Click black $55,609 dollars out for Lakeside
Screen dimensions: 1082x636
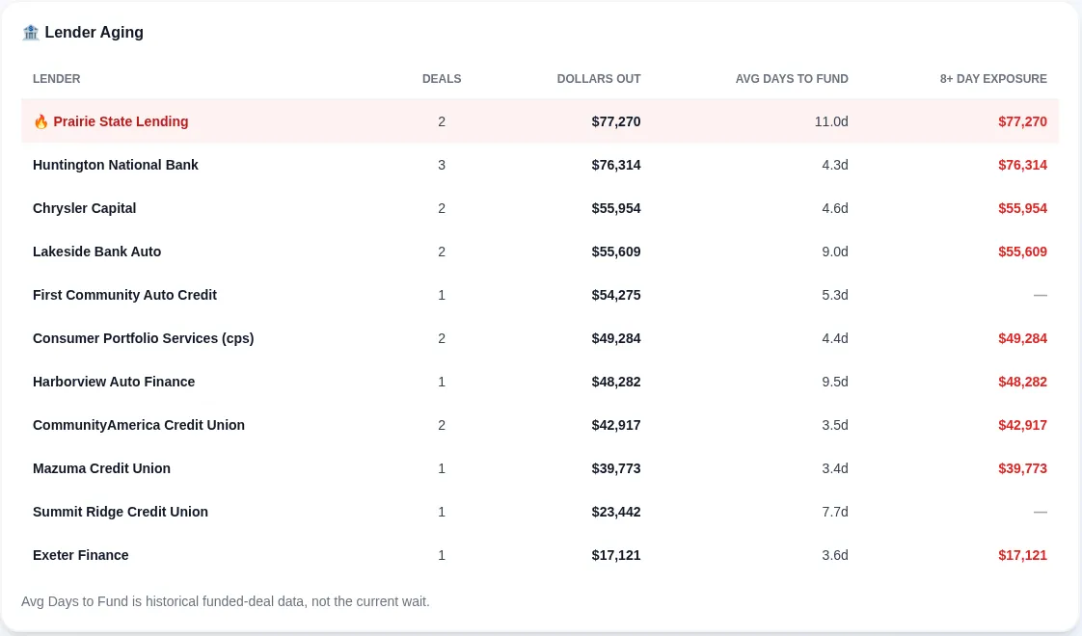click(x=616, y=252)
